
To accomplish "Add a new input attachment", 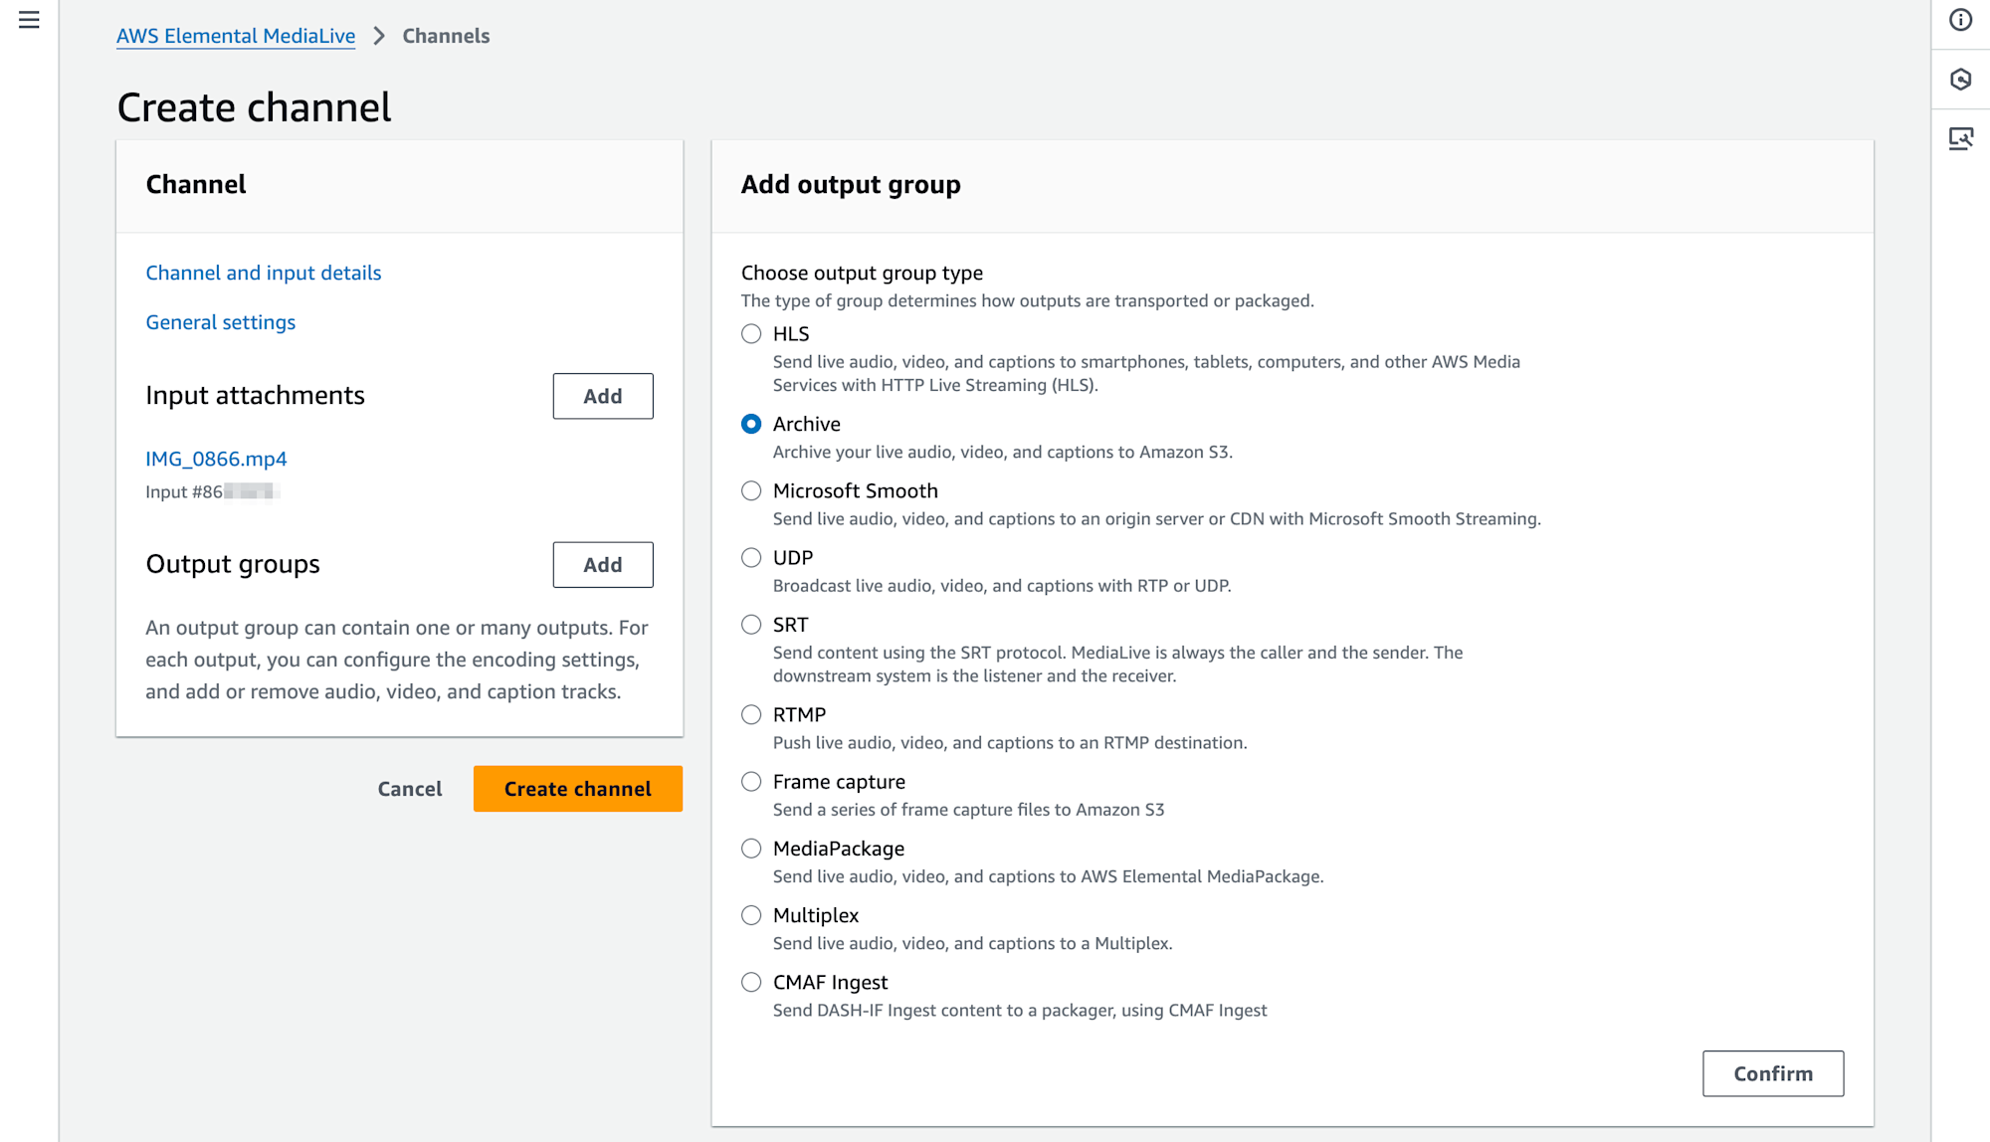I will [603, 396].
